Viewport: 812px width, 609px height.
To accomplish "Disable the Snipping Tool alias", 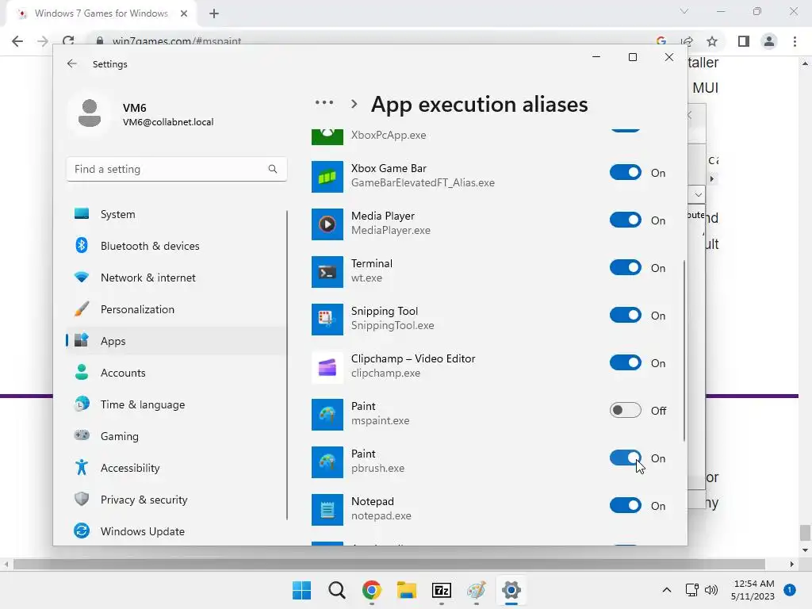I will 625,316.
